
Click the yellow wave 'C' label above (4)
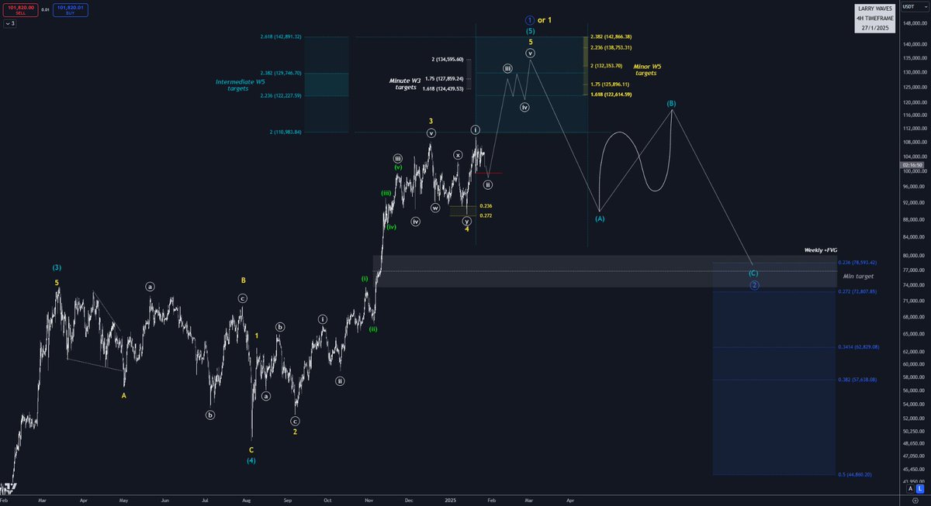pos(251,449)
